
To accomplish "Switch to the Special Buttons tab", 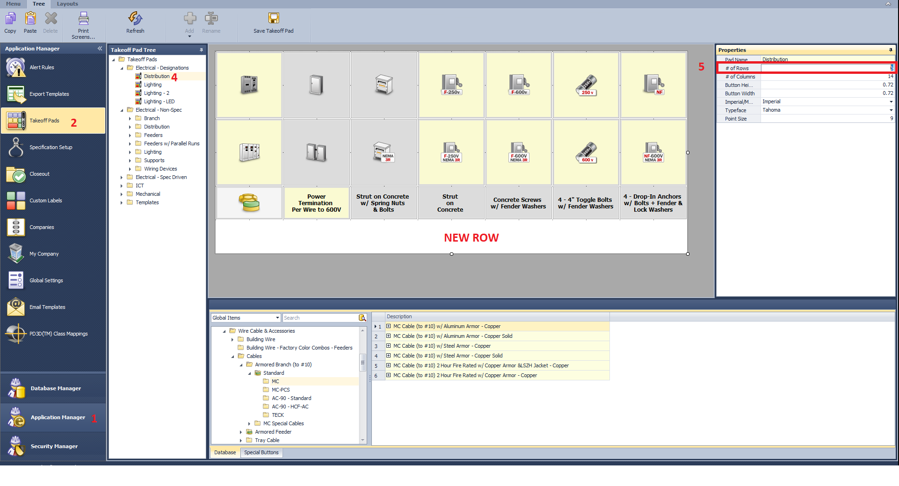I will pos(261,452).
